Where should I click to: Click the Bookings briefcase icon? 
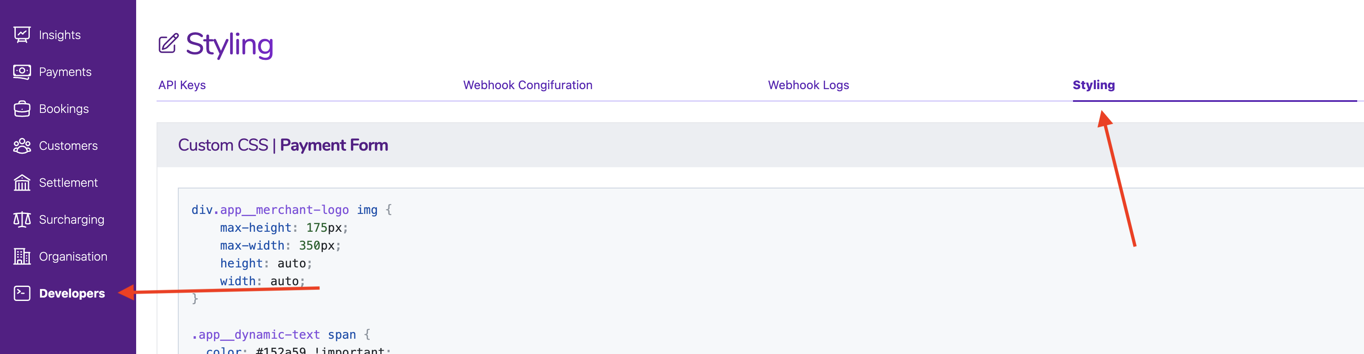point(22,109)
